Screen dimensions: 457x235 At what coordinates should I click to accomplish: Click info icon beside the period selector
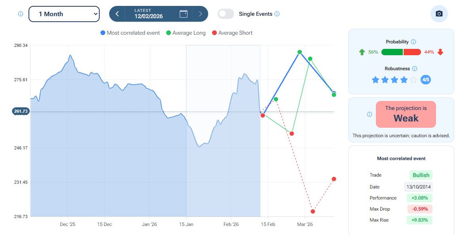[x=21, y=14]
